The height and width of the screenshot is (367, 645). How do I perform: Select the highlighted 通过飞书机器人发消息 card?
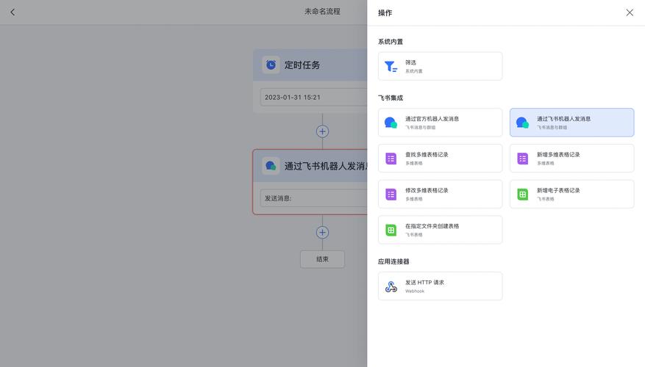[571, 123]
